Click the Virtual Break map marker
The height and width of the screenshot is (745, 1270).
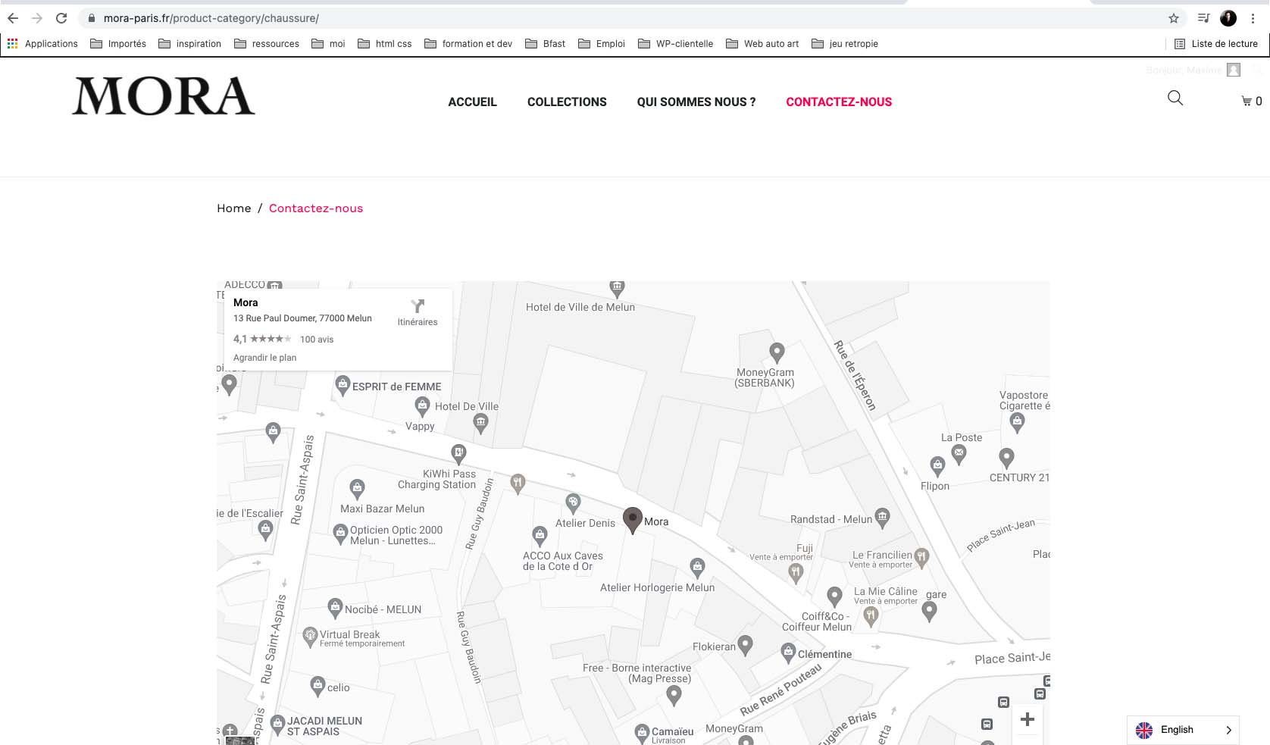309,637
